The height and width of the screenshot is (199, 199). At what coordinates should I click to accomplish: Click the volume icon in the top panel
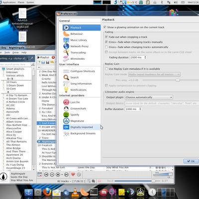click(x=176, y=2)
